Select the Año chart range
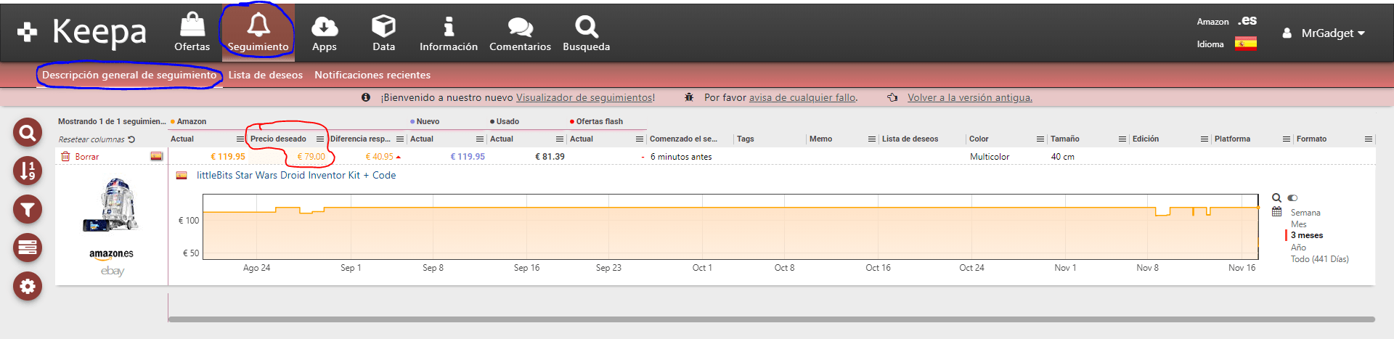The image size is (1394, 339). tap(1298, 248)
